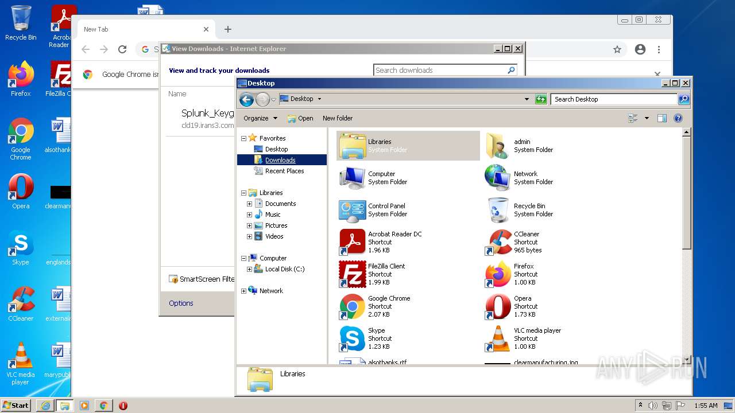
Task: Select the Libraries system folder icon
Action: pyautogui.click(x=352, y=146)
